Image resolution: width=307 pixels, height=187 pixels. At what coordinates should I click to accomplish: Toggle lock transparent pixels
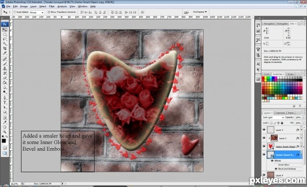click(x=271, y=123)
